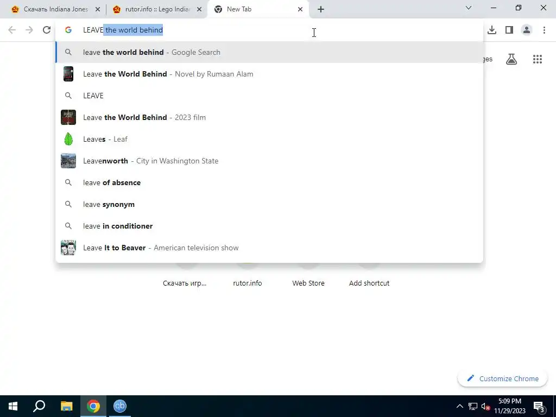This screenshot has height=417, width=556.
Task: Choose 'Leave It to Beaver' suggestion
Action: click(269, 248)
